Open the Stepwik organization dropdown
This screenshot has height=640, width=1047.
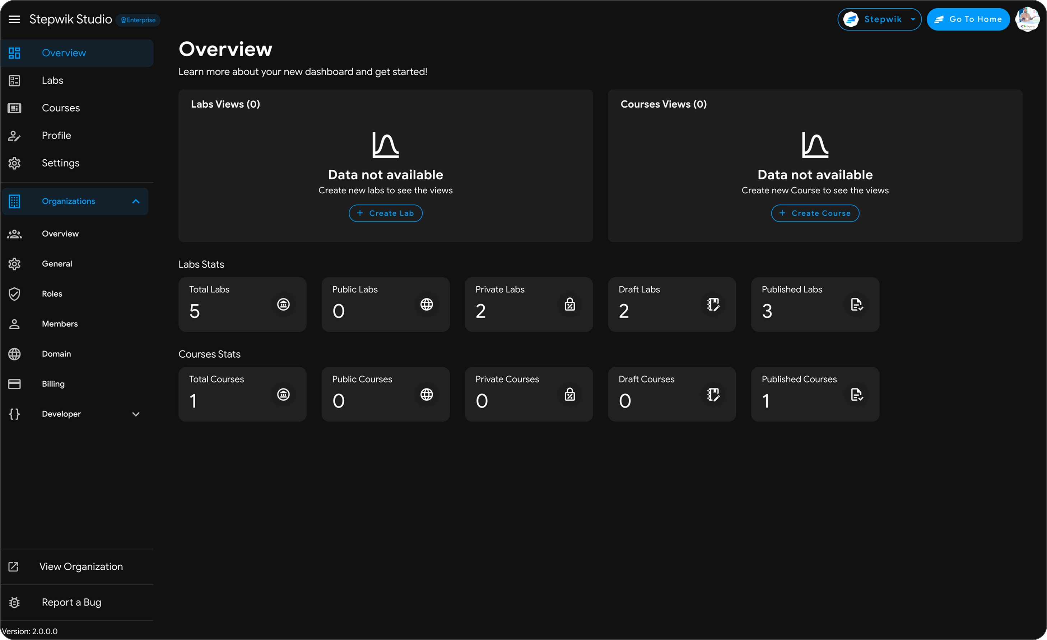pos(879,19)
